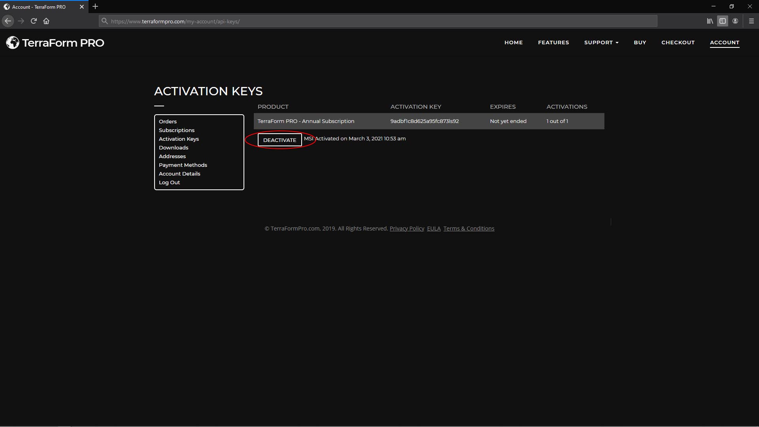This screenshot has height=427, width=759.
Task: Focus the URL address bar
Action: pyautogui.click(x=378, y=21)
